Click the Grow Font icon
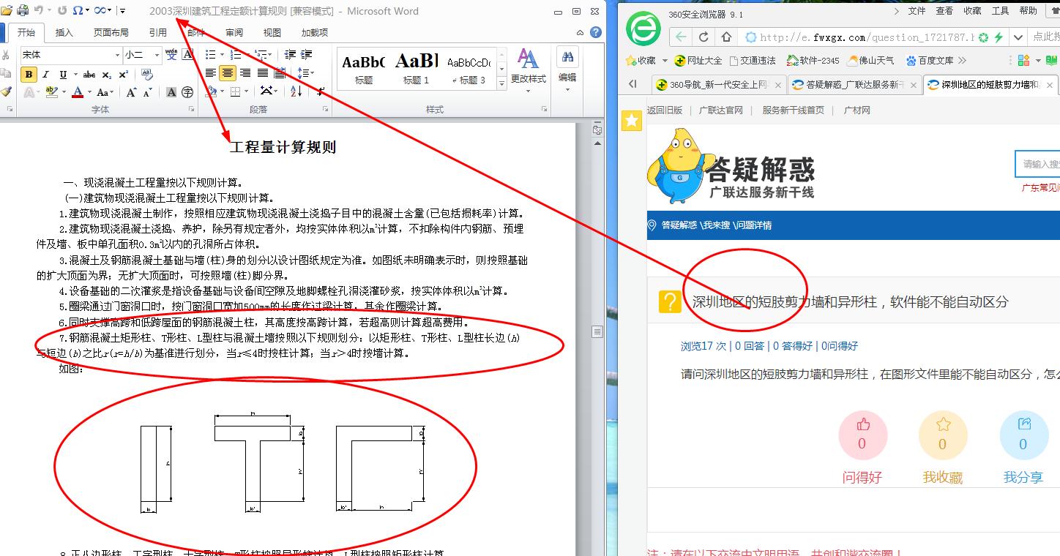The width and height of the screenshot is (1060, 556). pos(131,92)
